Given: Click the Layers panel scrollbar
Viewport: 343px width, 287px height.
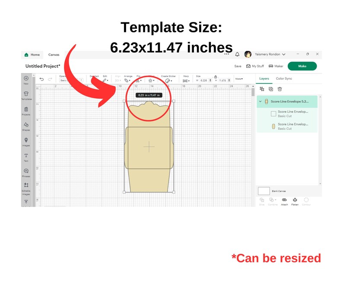Looking at the screenshot, I should [x=320, y=140].
